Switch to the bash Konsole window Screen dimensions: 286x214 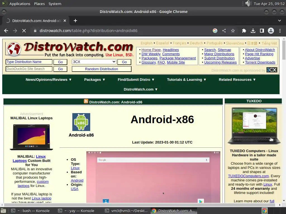30,211
